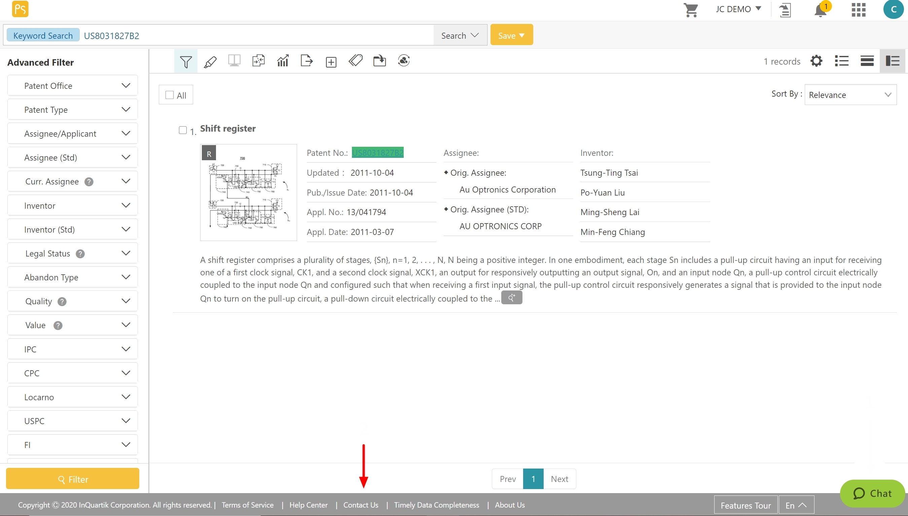The width and height of the screenshot is (908, 516).
Task: Expand the Inventor filter
Action: tap(73, 205)
